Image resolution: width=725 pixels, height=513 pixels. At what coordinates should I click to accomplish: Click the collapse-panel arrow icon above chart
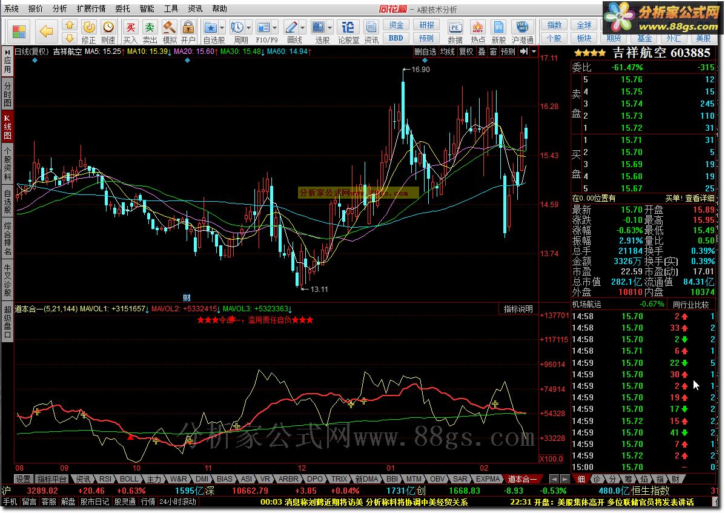tap(524, 51)
